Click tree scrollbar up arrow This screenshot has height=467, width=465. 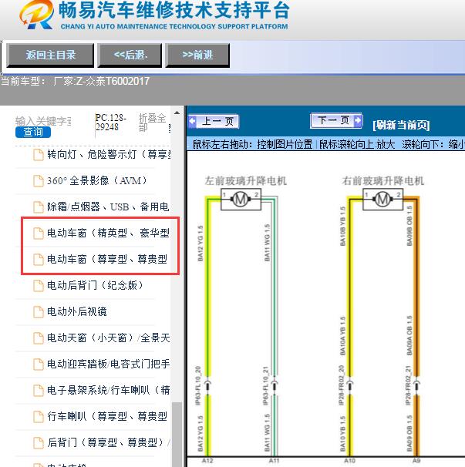coord(177,113)
